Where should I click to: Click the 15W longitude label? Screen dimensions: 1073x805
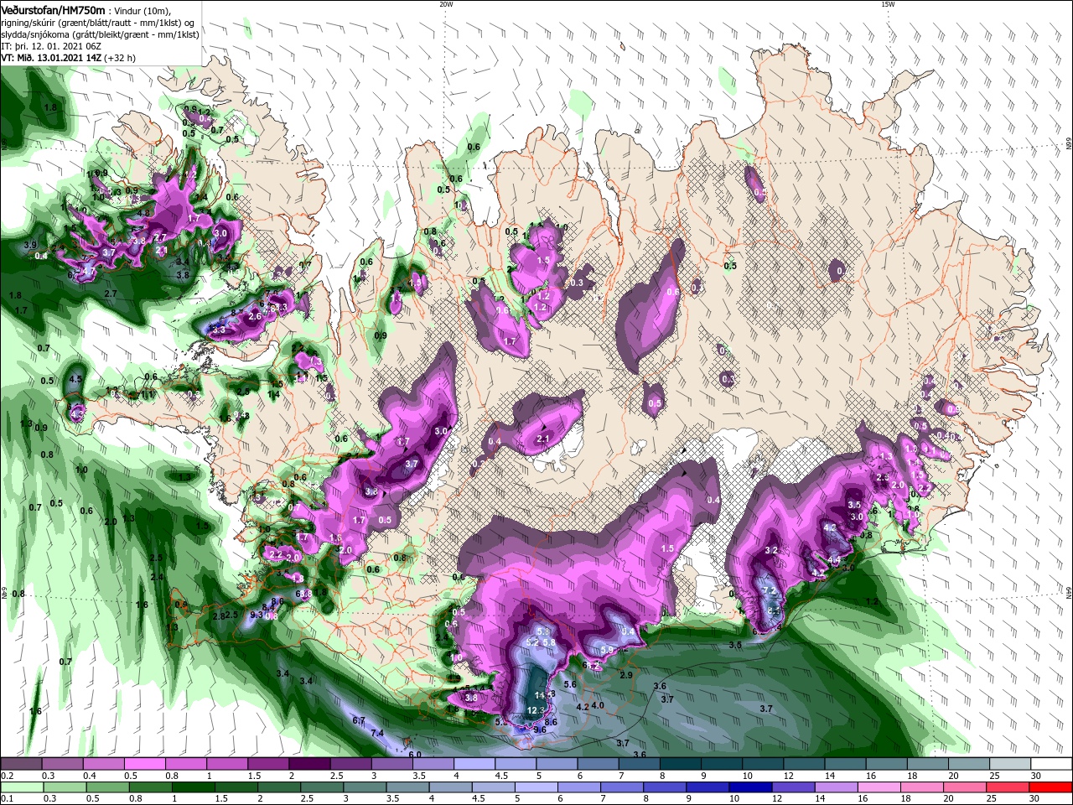[x=888, y=4]
